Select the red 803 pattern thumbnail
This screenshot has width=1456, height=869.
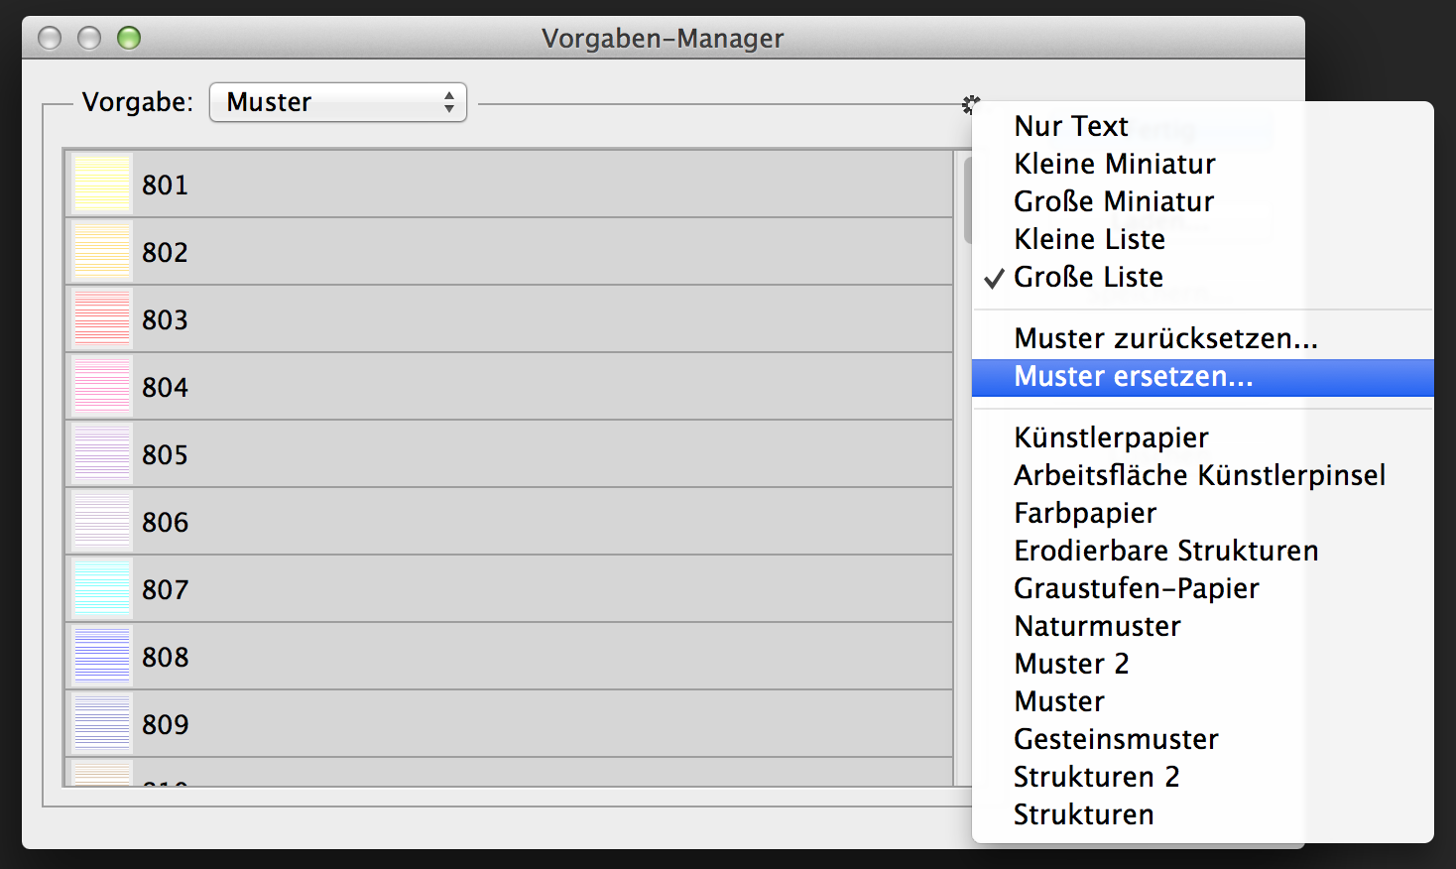click(x=102, y=319)
